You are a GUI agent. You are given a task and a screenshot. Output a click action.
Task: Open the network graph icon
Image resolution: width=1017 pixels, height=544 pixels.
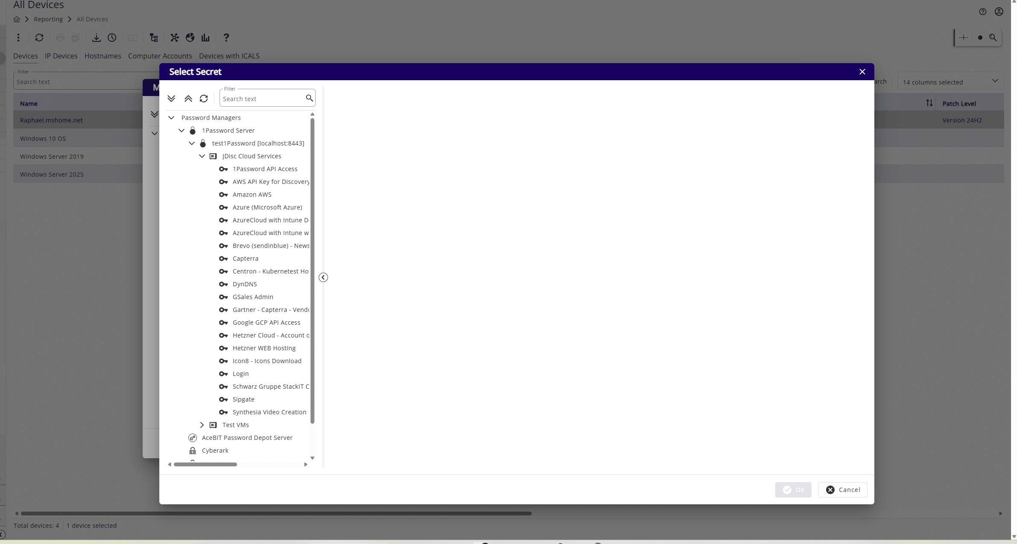click(x=174, y=38)
